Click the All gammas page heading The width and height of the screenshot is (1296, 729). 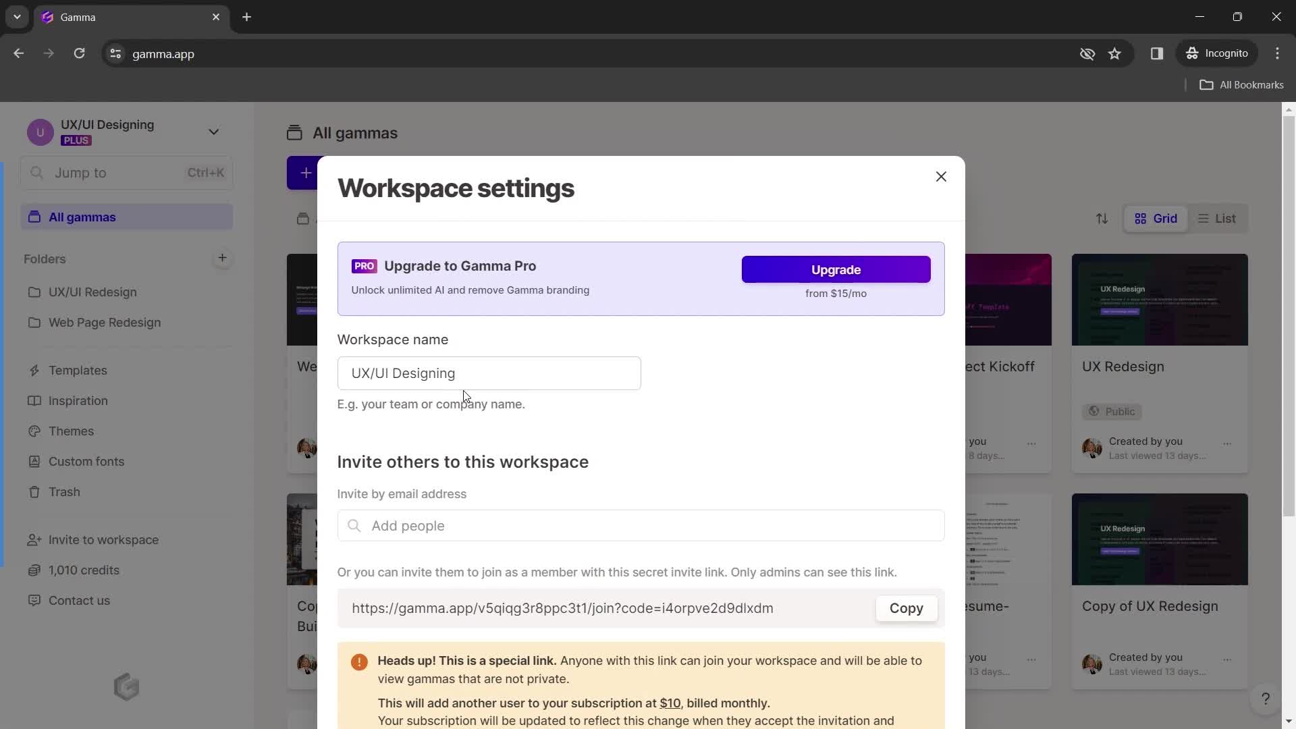point(355,134)
